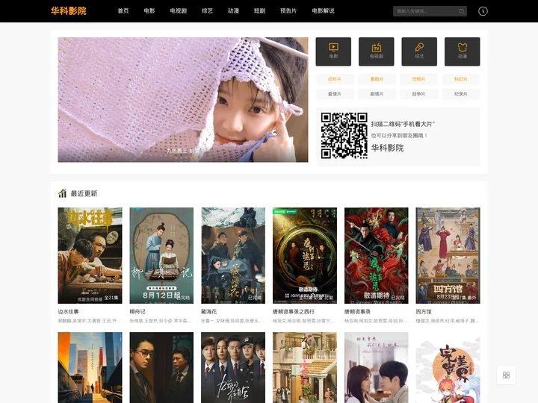The image size is (538, 403).
Task: Open the 综艺 menu in top navigation
Action: pos(207,11)
